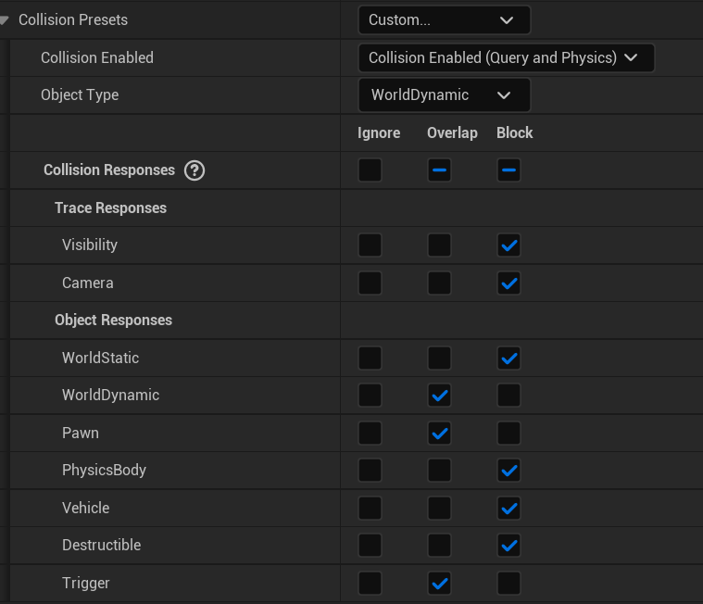Check Overlap for PhysicsBody response
The width and height of the screenshot is (703, 604).
pyautogui.click(x=440, y=471)
